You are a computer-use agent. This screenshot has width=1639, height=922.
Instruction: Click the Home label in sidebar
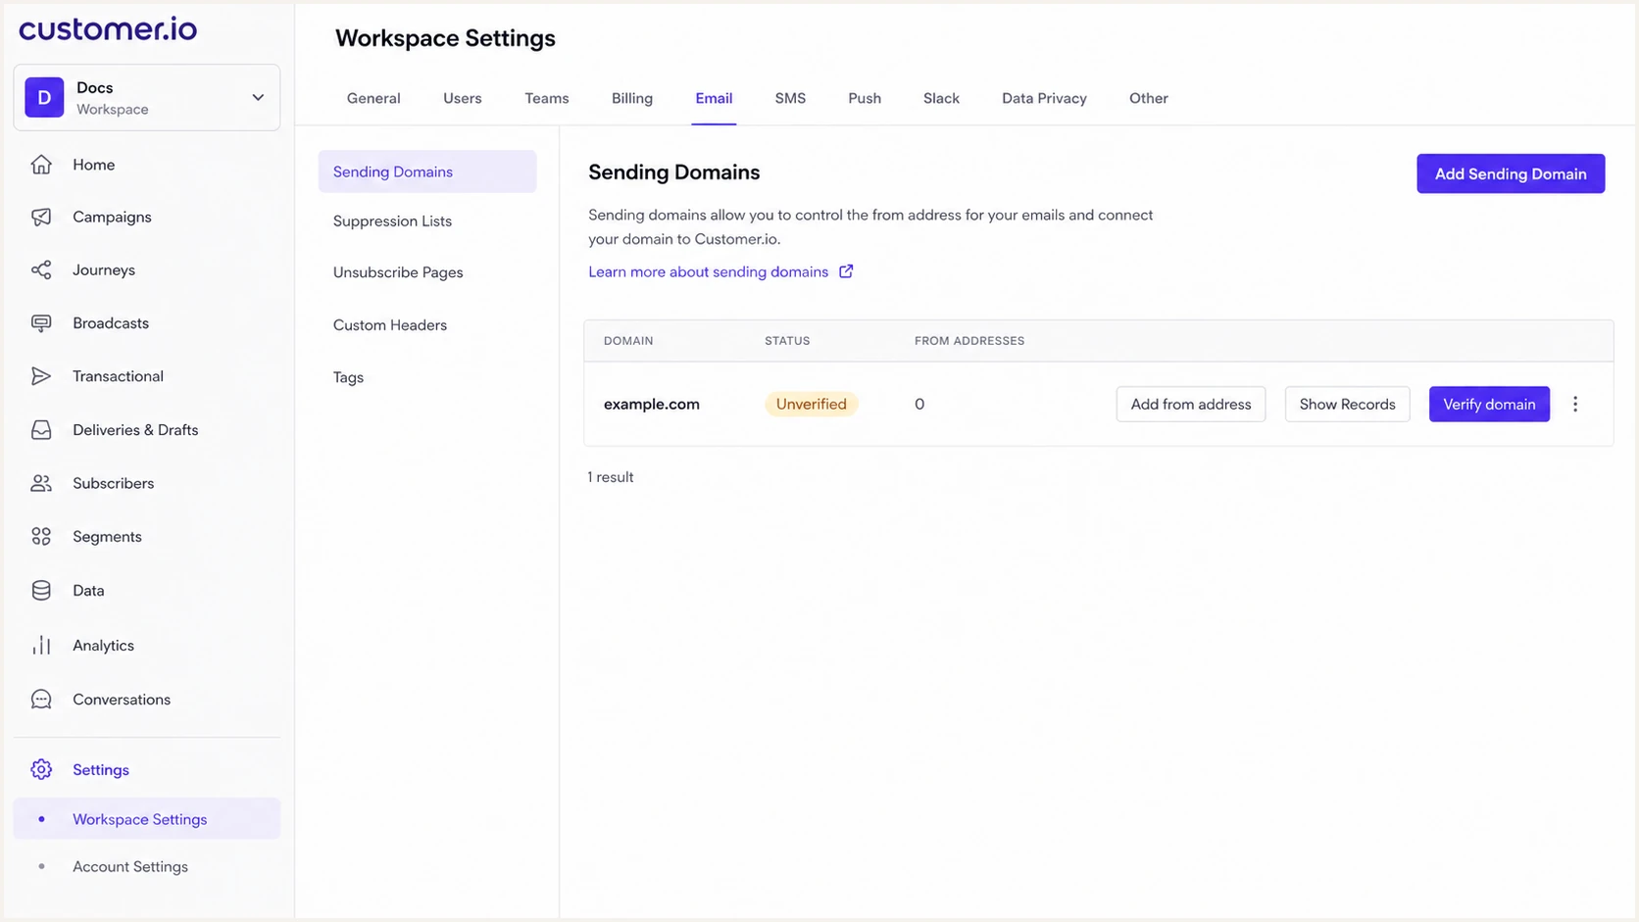[x=94, y=165]
